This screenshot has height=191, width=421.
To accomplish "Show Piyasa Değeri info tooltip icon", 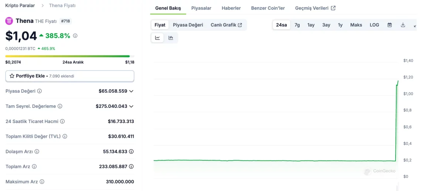I will (40, 91).
